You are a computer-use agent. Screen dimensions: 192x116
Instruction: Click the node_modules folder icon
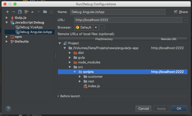pos(75,62)
